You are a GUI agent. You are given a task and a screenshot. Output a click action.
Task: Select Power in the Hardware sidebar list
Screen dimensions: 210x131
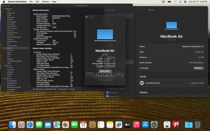(15, 48)
